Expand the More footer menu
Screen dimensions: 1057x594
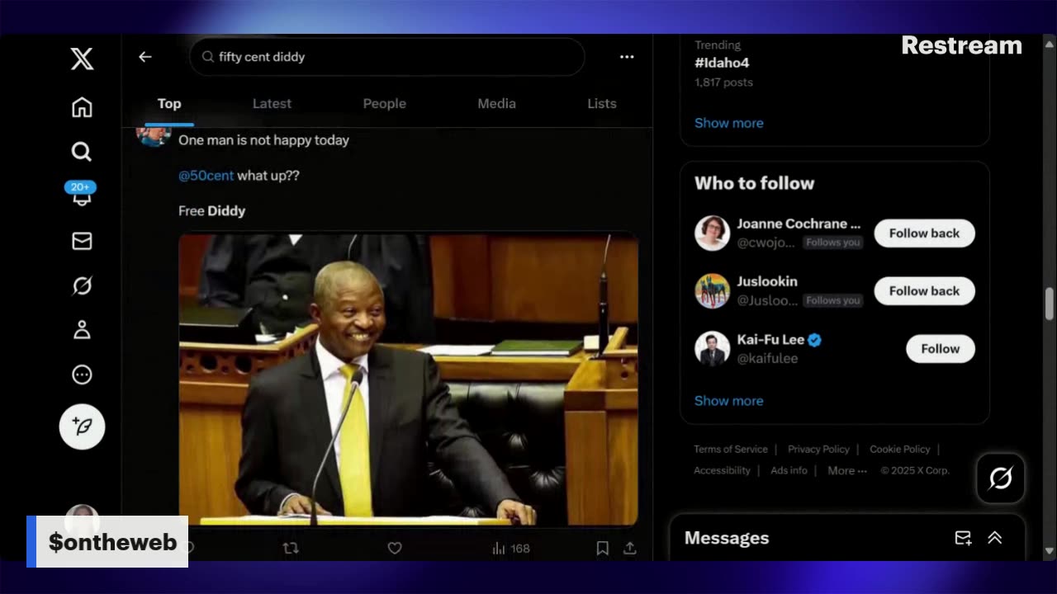point(847,471)
